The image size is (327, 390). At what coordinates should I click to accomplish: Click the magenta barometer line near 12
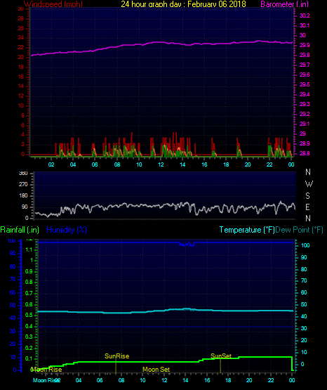161,42
